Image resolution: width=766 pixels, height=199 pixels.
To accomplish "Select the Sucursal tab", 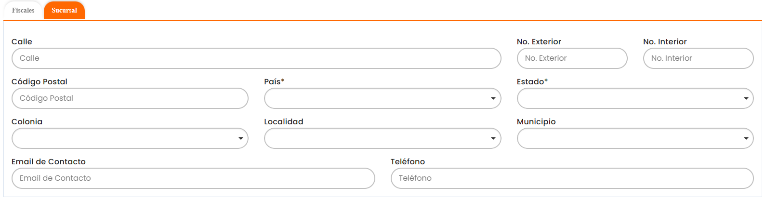I will coord(64,10).
